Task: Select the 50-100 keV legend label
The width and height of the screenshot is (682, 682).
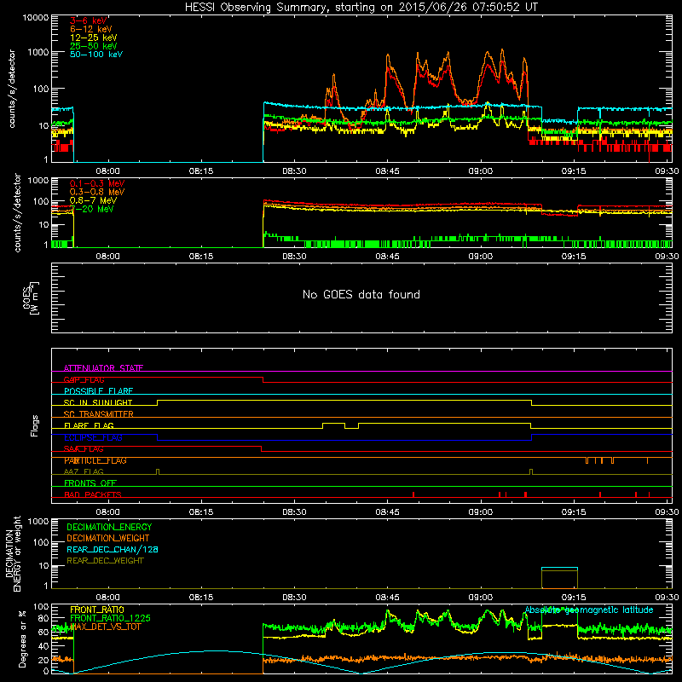Action: [96, 55]
